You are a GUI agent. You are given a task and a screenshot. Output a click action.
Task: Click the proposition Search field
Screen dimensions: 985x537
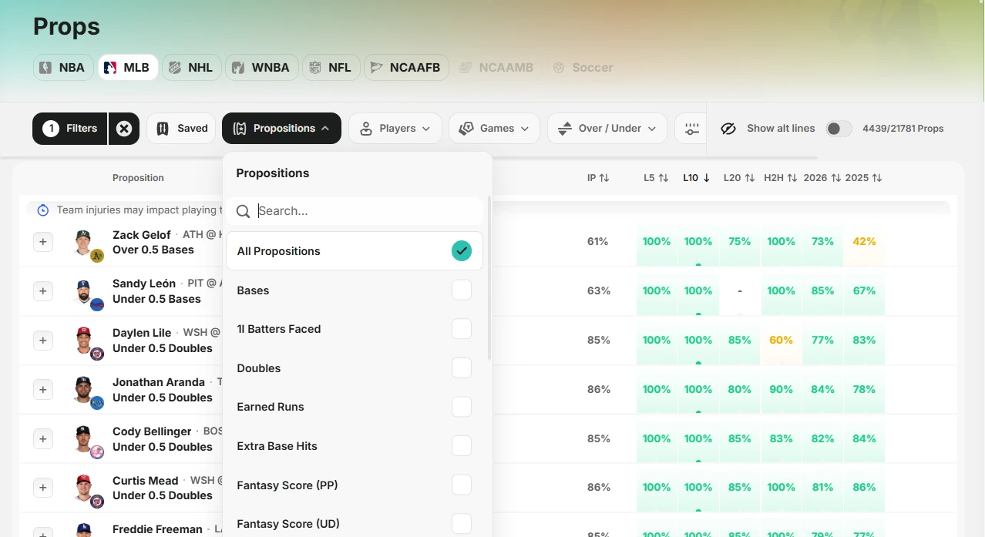[355, 211]
